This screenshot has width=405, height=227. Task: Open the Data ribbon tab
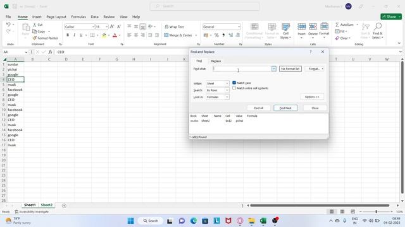point(94,17)
